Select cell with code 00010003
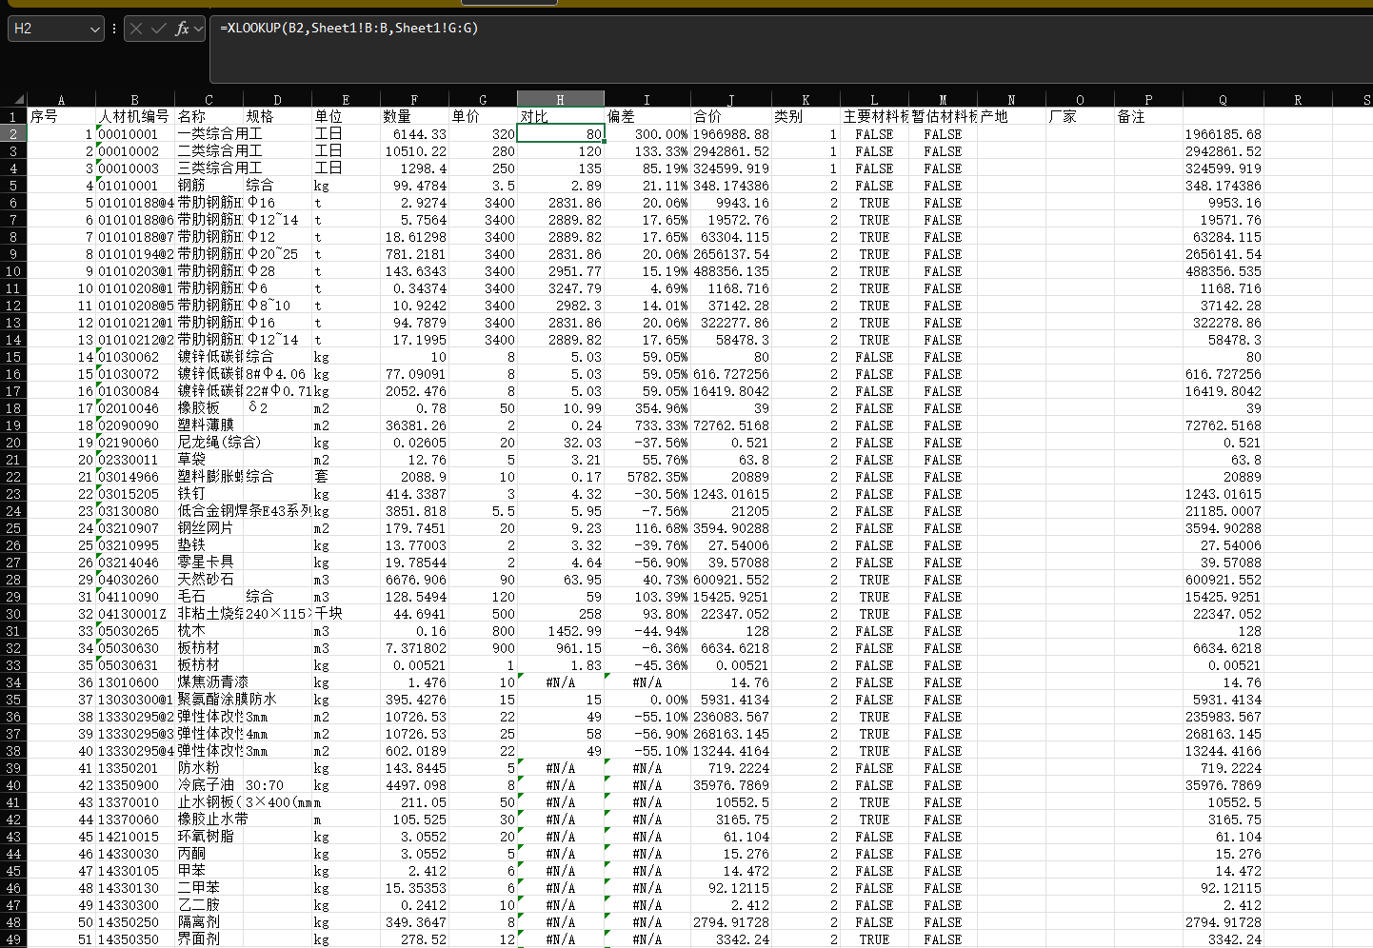Viewport: 1373px width, 948px height. coord(134,168)
